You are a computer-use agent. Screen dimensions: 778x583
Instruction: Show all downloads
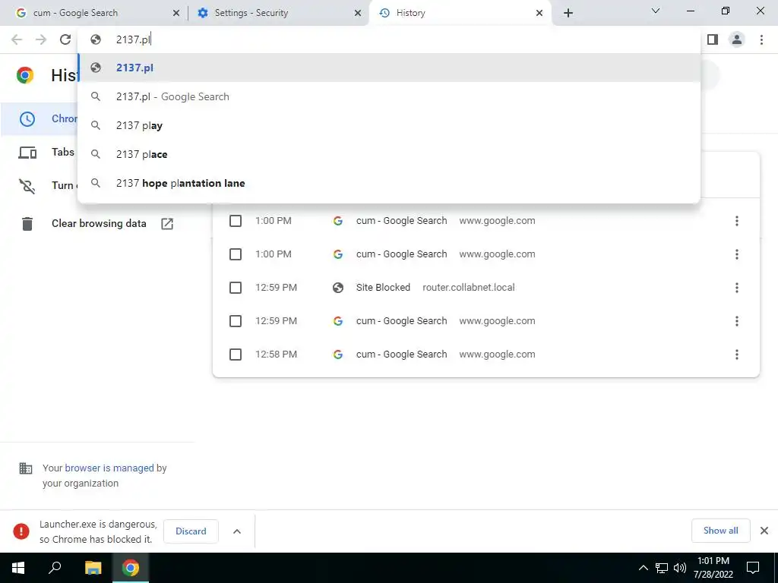tap(720, 531)
